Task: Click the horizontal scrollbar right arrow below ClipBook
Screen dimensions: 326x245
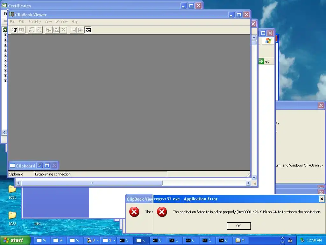Action: [248, 183]
